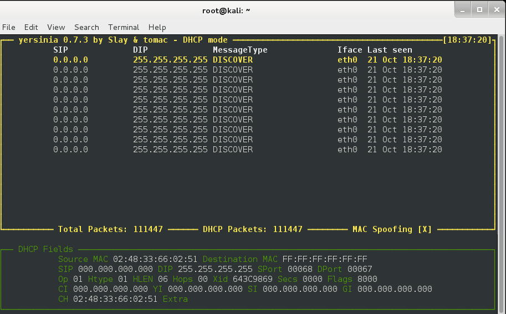
Task: Select the last DISCOVER packet row
Action: coord(233,150)
